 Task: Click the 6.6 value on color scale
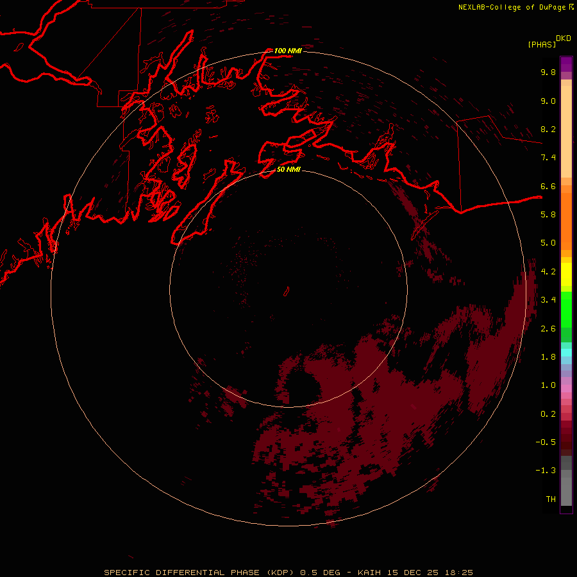548,186
